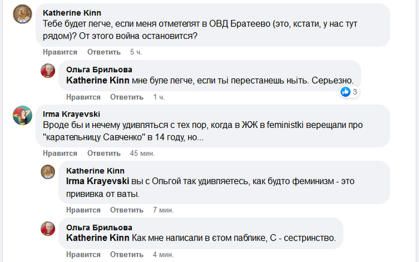Viewport: 419px width, 262px height.
Task: Like Ольга Брильова's 'перестанешь ныть' reply
Action: coord(83,96)
